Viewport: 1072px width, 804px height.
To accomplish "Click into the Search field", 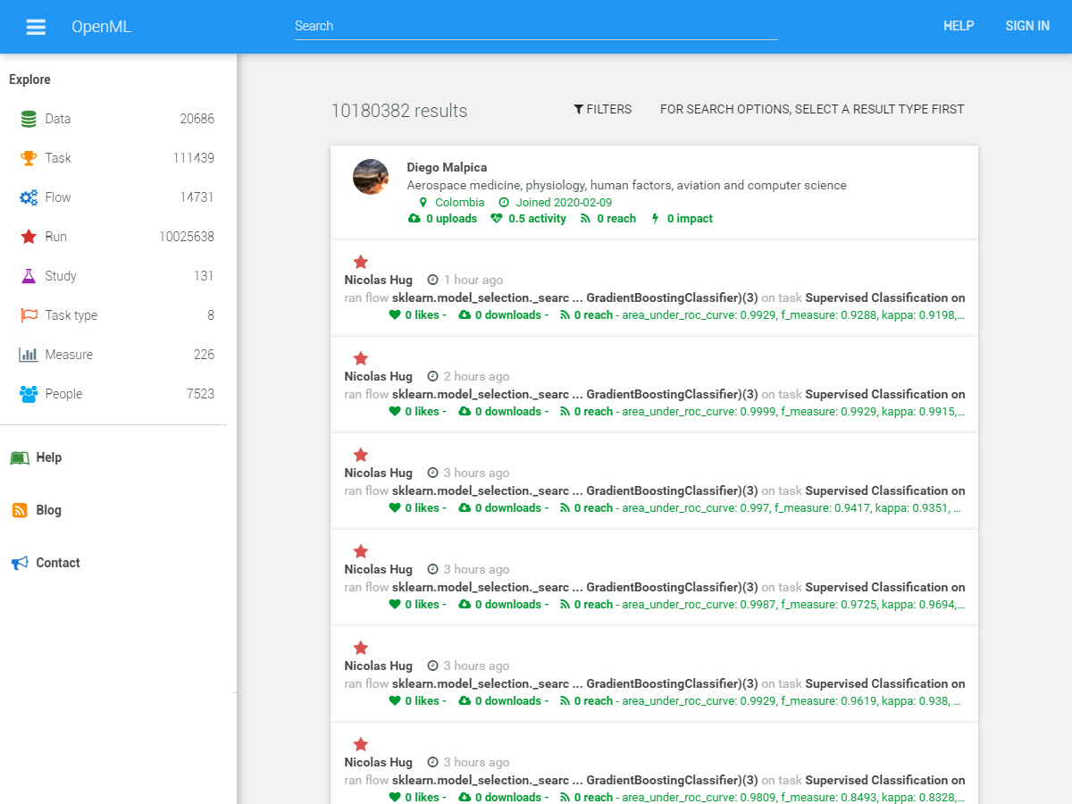I will [536, 26].
